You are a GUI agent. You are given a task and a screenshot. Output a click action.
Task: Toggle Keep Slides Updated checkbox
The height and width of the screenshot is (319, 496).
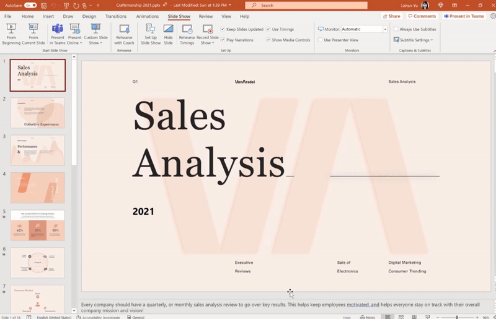tap(223, 29)
